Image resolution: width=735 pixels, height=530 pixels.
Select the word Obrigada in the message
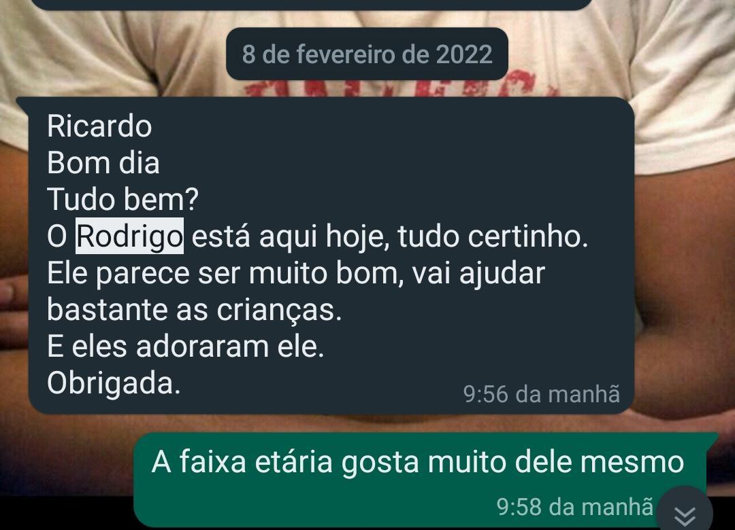114,383
